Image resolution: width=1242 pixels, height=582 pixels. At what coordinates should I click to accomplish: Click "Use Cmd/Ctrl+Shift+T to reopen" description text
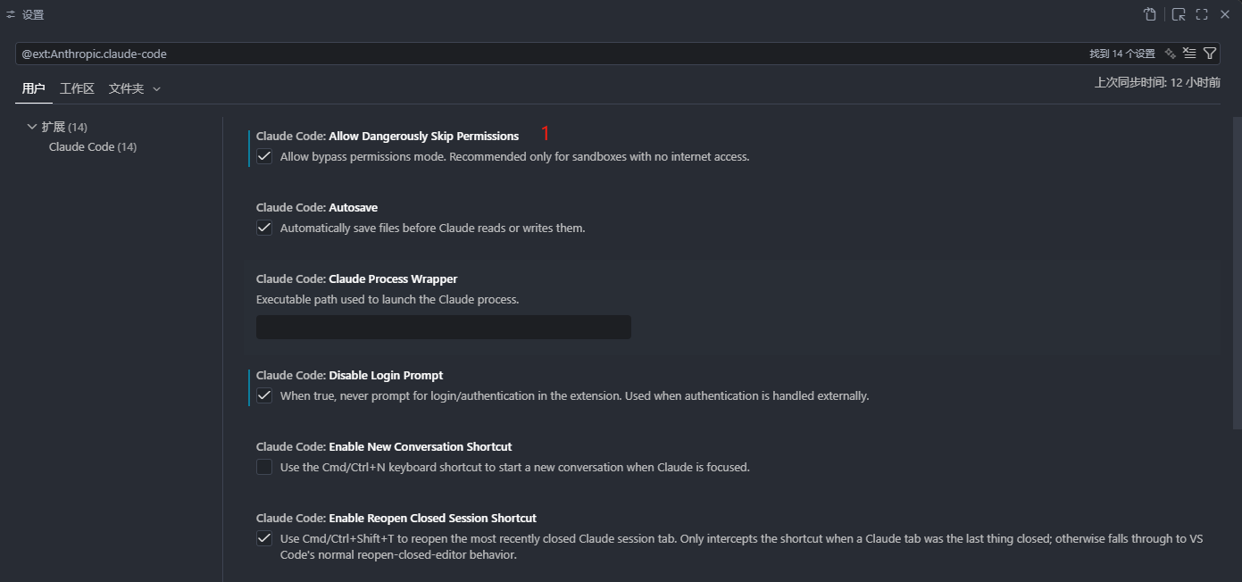[x=742, y=546]
